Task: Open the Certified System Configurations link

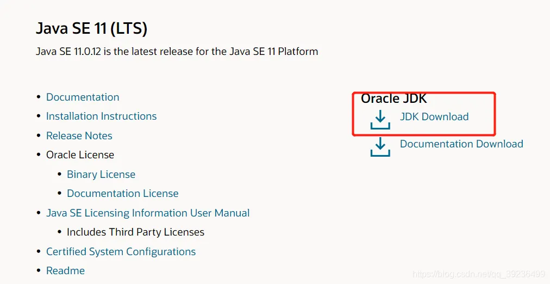Action: (x=121, y=251)
